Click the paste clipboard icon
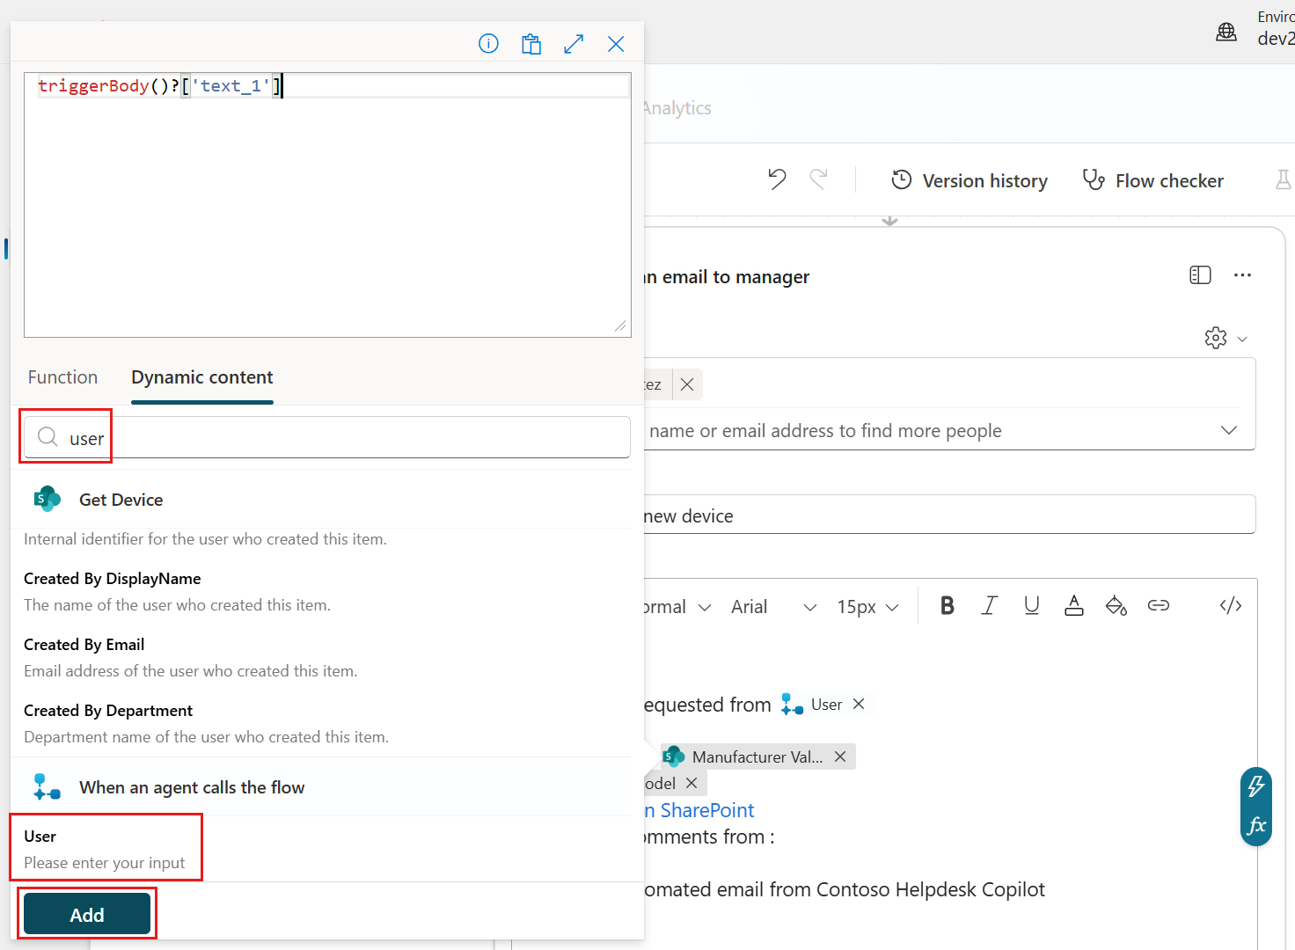 point(531,44)
